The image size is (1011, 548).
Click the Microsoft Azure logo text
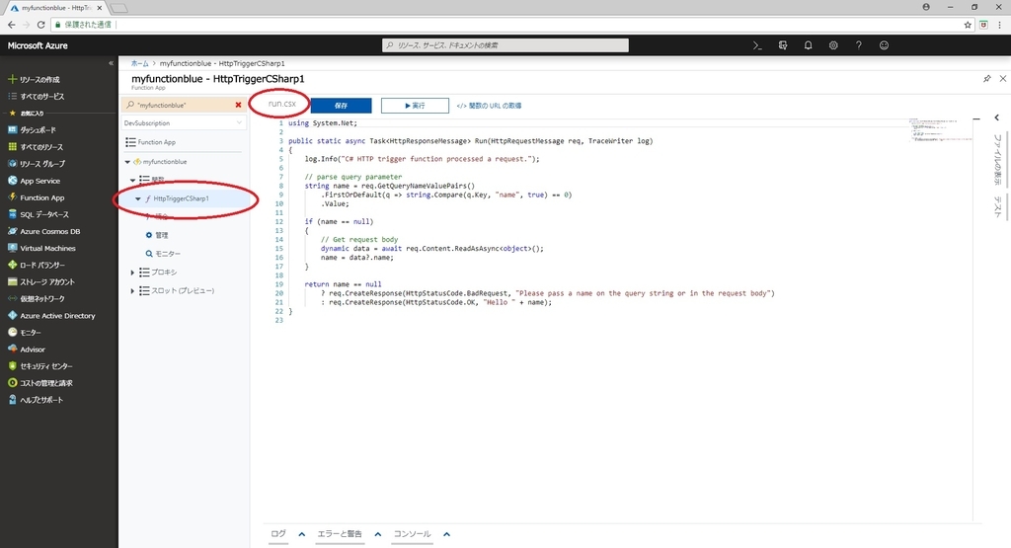(38, 45)
